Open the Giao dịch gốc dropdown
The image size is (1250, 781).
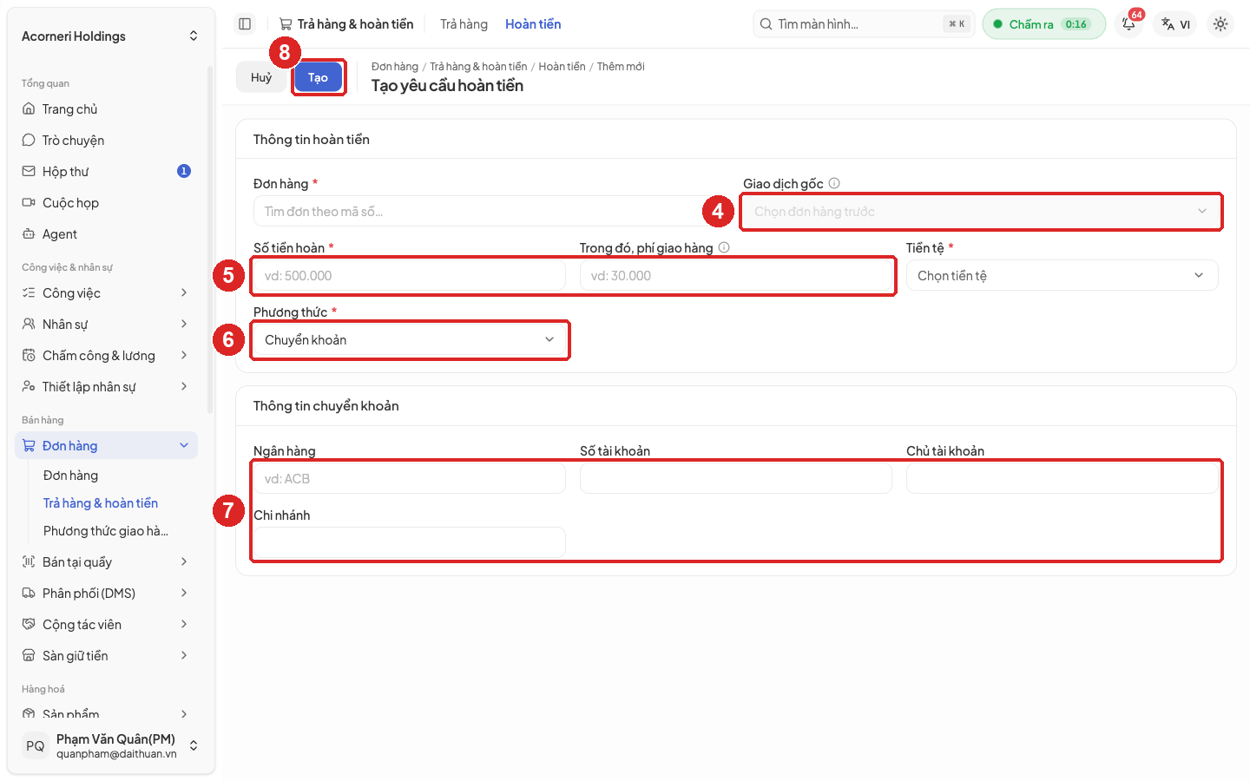981,212
